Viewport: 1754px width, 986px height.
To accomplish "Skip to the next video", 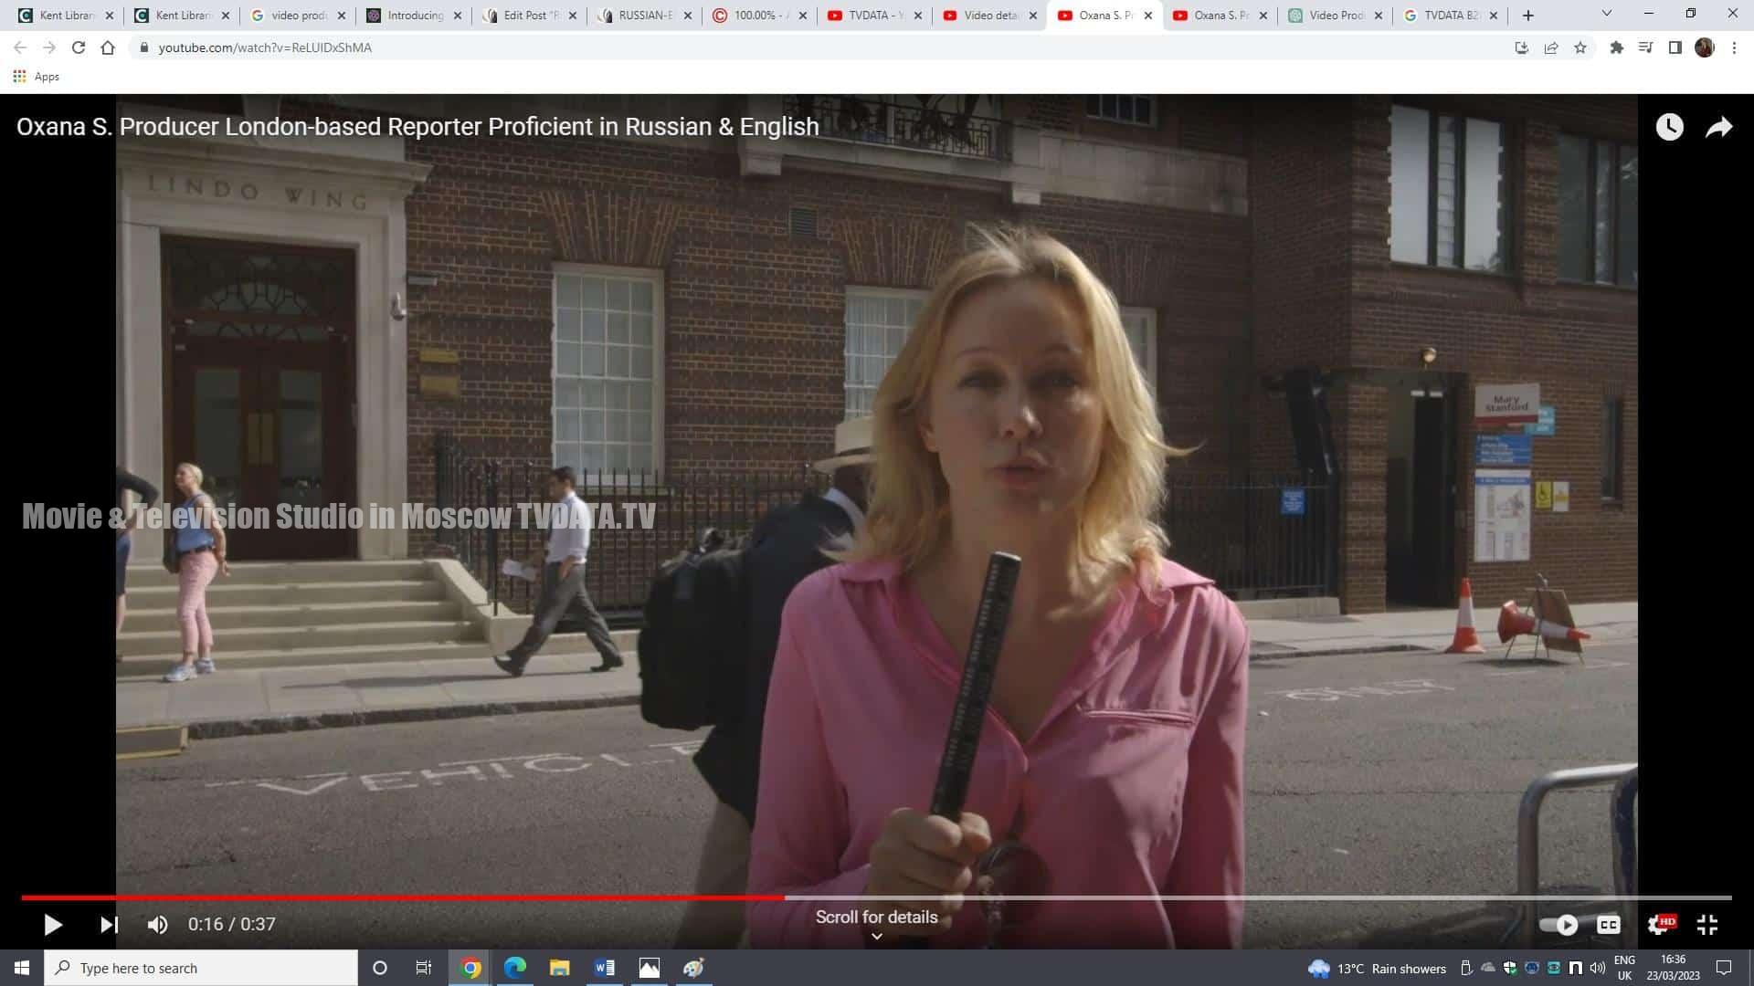I will (109, 925).
